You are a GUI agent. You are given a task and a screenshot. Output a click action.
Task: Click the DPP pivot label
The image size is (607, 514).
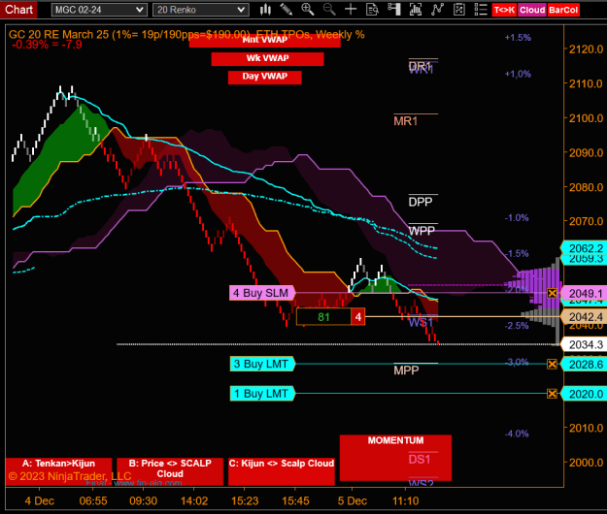(421, 202)
